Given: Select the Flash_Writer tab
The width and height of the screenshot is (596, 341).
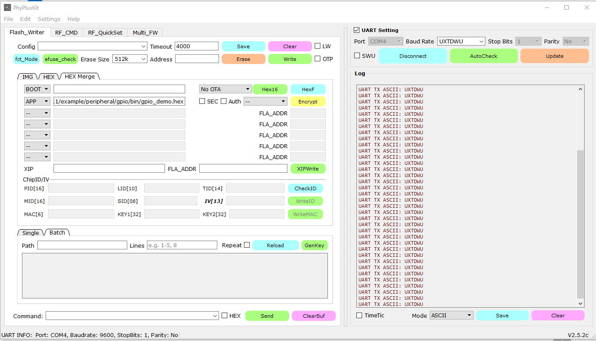Looking at the screenshot, I should coord(27,32).
